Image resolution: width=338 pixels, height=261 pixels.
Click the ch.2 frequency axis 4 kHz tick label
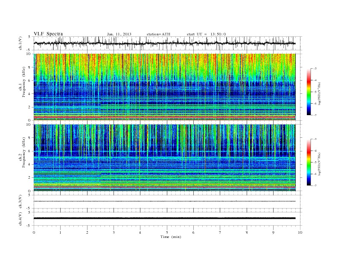(29, 164)
